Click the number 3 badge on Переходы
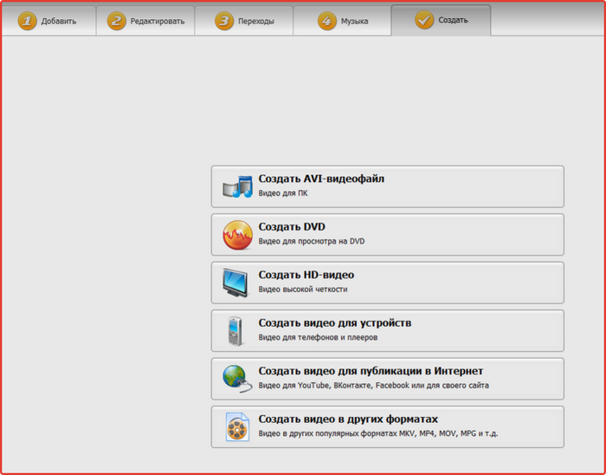 [224, 21]
